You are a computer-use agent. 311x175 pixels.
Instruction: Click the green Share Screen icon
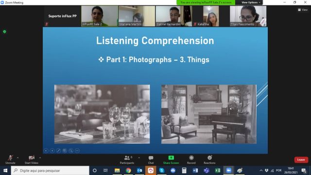(171, 157)
